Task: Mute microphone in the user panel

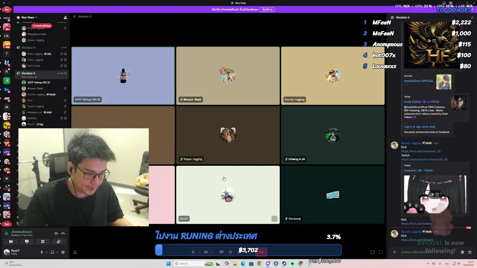Action: [42, 252]
